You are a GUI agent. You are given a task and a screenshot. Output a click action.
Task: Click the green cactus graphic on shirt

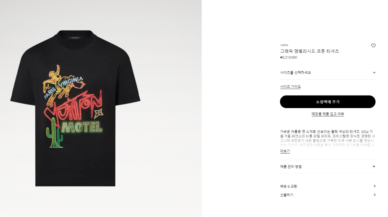point(54,133)
